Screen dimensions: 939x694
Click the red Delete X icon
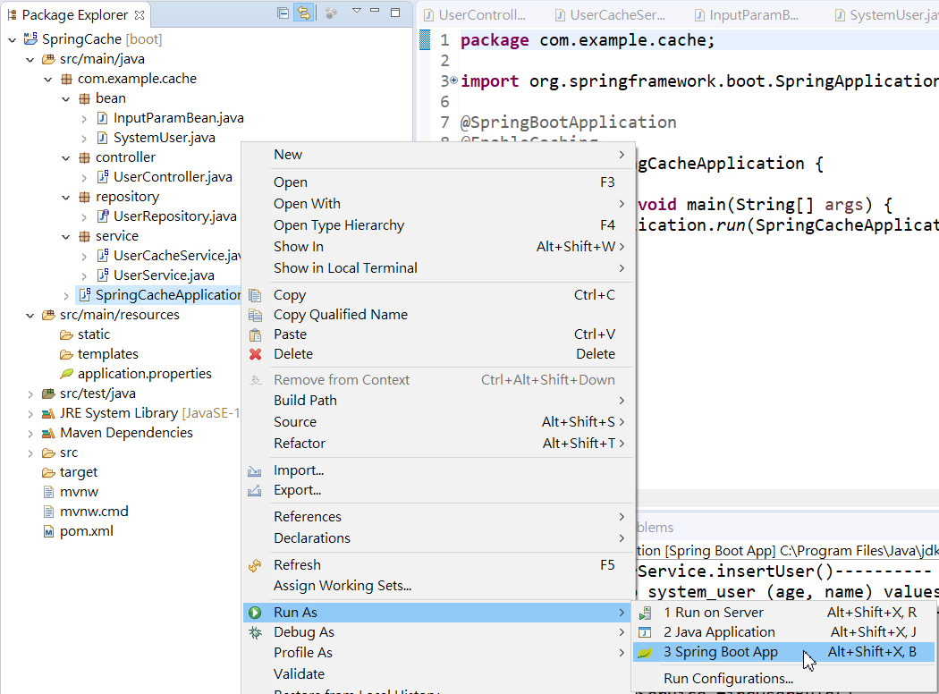point(255,354)
